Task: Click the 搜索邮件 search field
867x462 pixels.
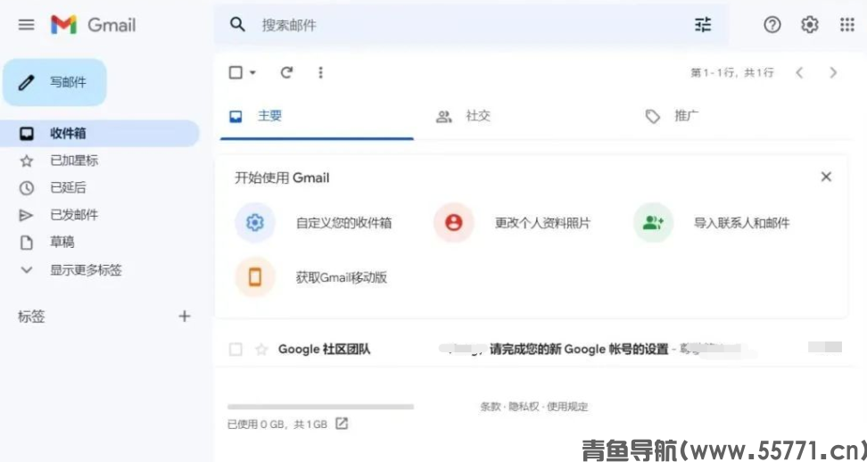Action: tap(471, 25)
